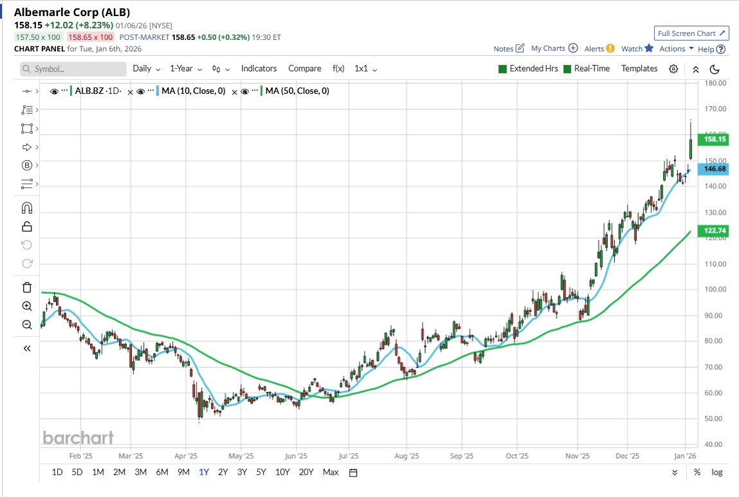Image resolution: width=739 pixels, height=497 pixels.
Task: Select the 5Y time range
Action: 261,473
